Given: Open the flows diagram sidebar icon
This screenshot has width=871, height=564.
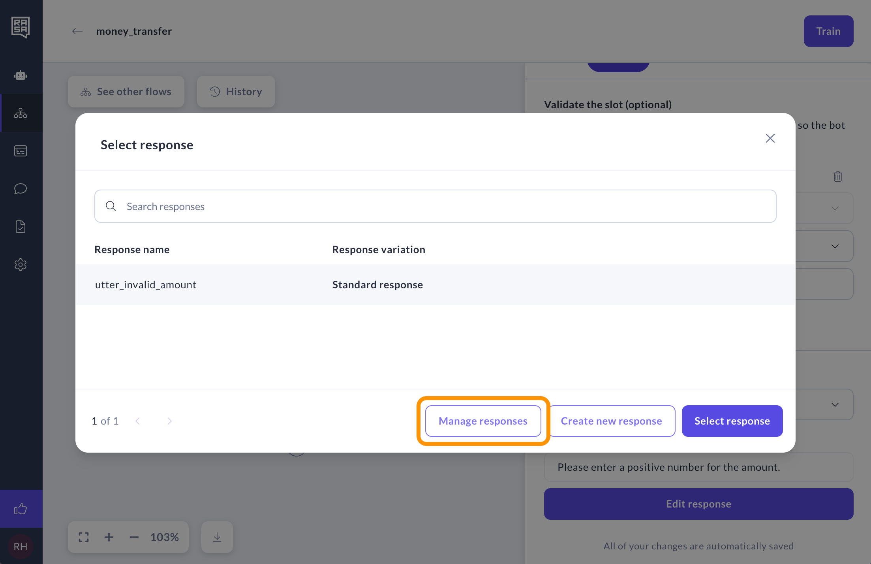Looking at the screenshot, I should 21,113.
